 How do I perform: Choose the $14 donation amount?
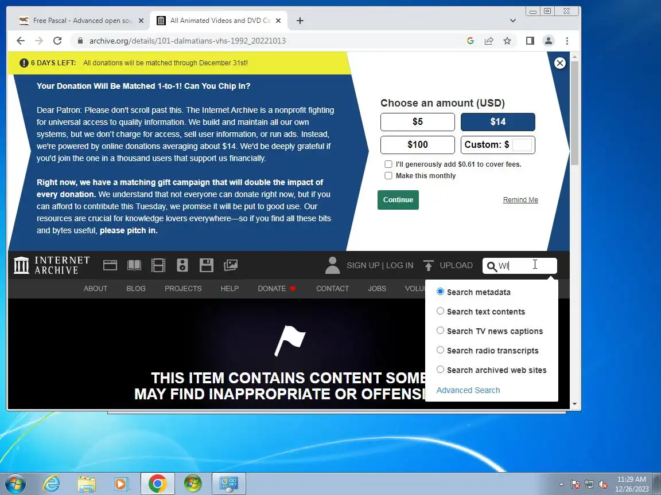click(x=498, y=121)
